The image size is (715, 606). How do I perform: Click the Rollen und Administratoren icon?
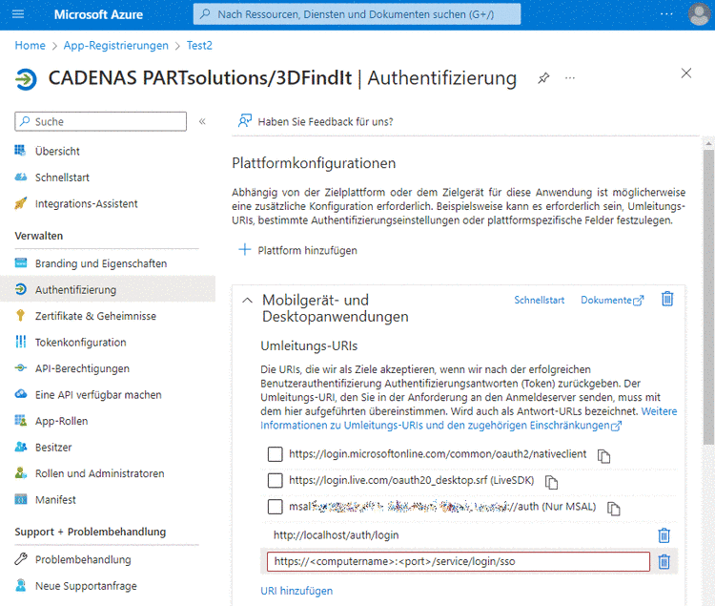tap(21, 472)
